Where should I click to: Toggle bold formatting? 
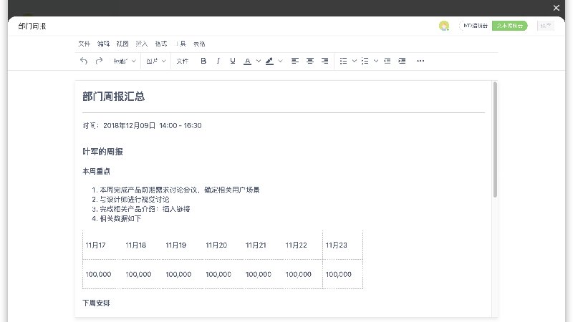click(x=203, y=61)
